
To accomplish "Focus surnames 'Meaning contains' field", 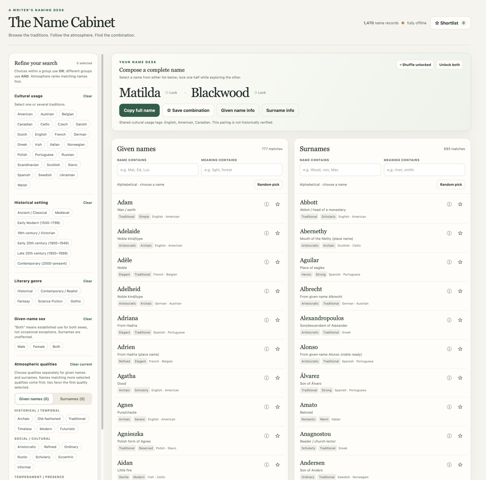I will [424, 170].
